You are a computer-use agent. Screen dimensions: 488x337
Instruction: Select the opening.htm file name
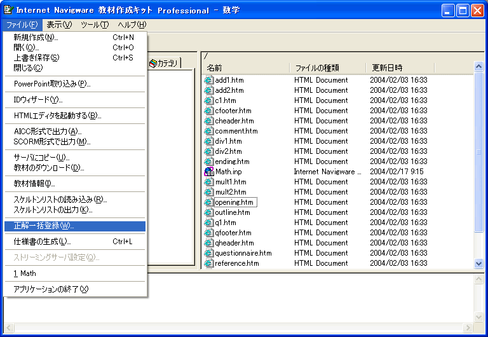tap(234, 202)
